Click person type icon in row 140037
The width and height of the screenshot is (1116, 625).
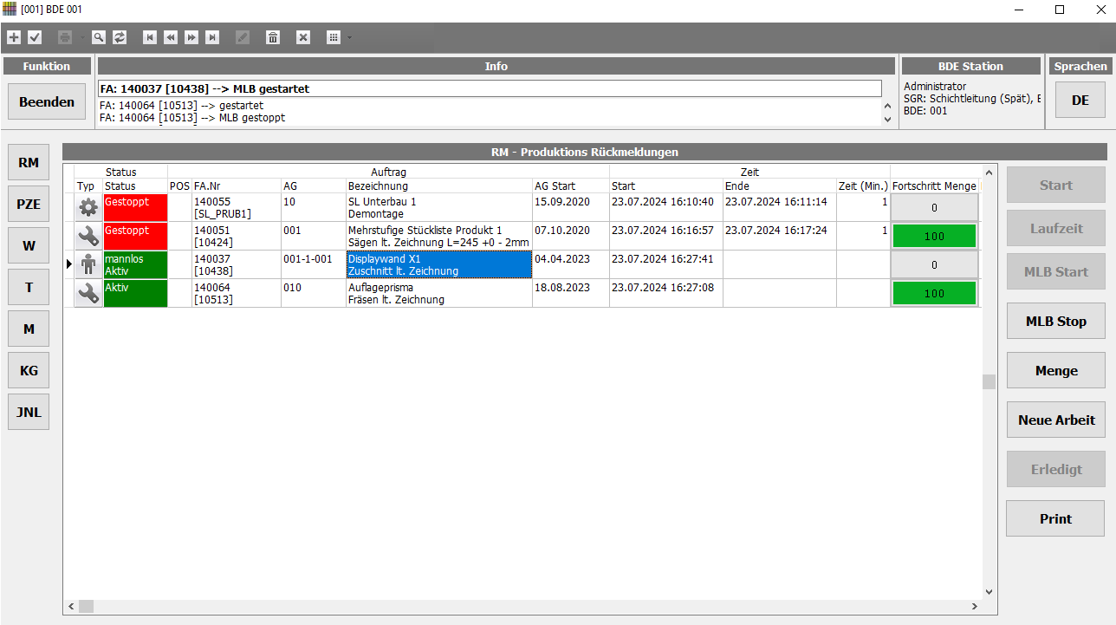pos(88,264)
